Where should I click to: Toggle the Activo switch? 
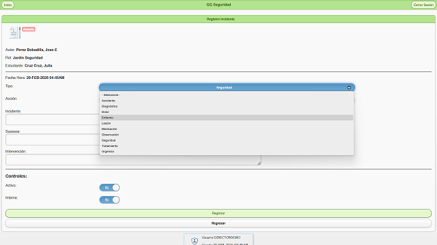[x=109, y=188]
